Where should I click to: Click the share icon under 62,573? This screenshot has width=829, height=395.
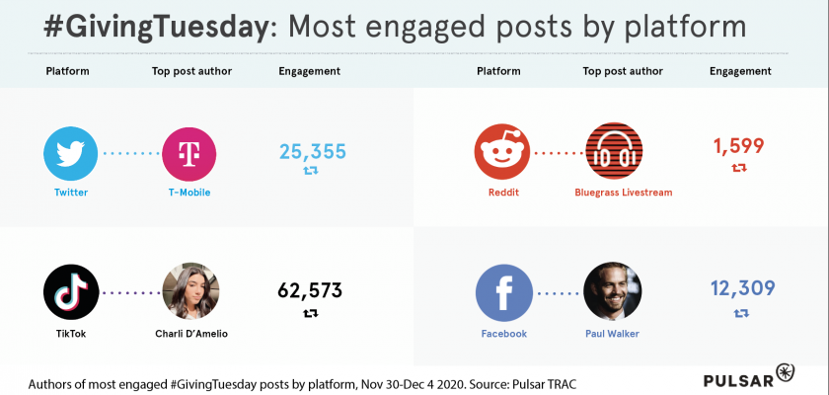point(311,313)
